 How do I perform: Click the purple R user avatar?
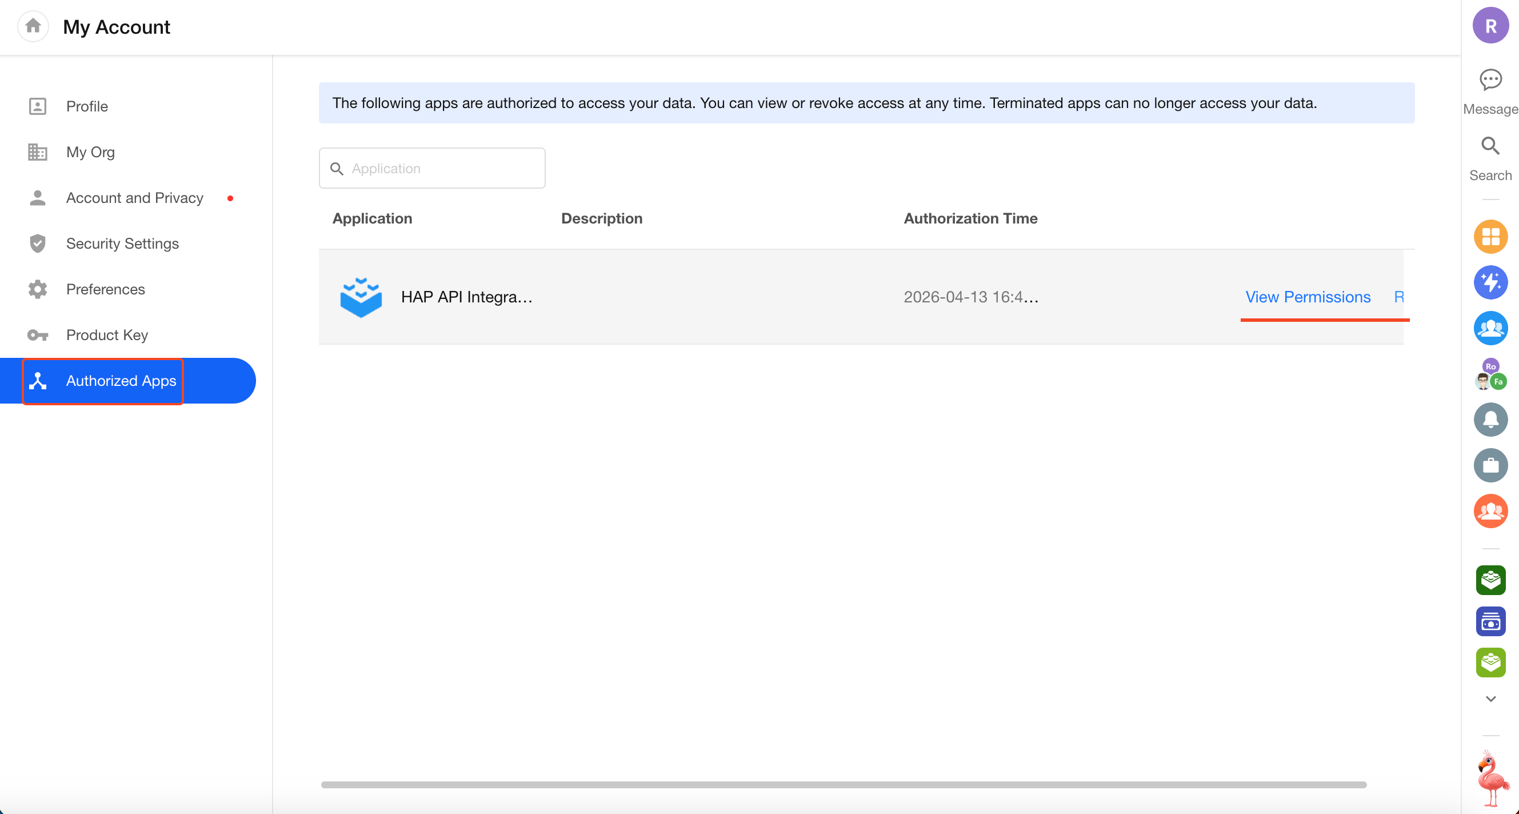tap(1490, 26)
